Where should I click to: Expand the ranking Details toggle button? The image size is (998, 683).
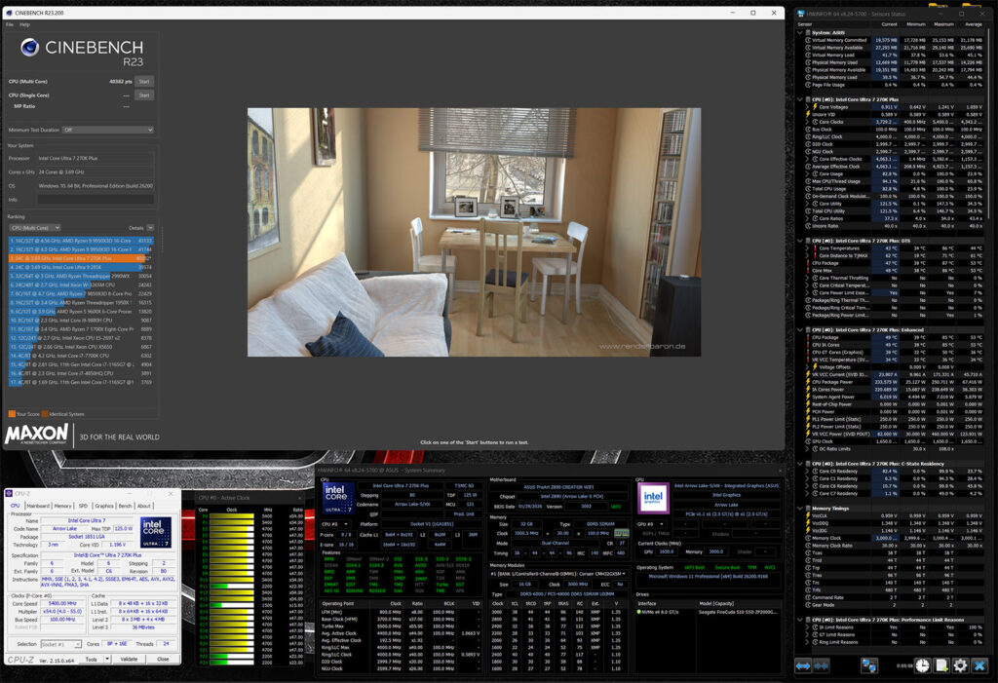tap(150, 228)
